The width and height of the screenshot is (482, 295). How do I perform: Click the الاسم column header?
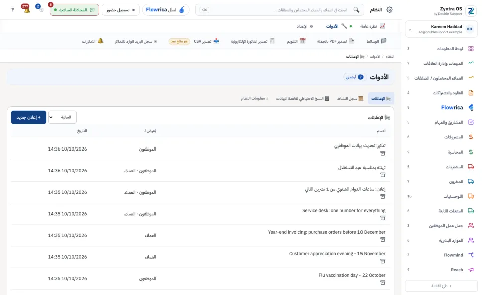coord(381,131)
